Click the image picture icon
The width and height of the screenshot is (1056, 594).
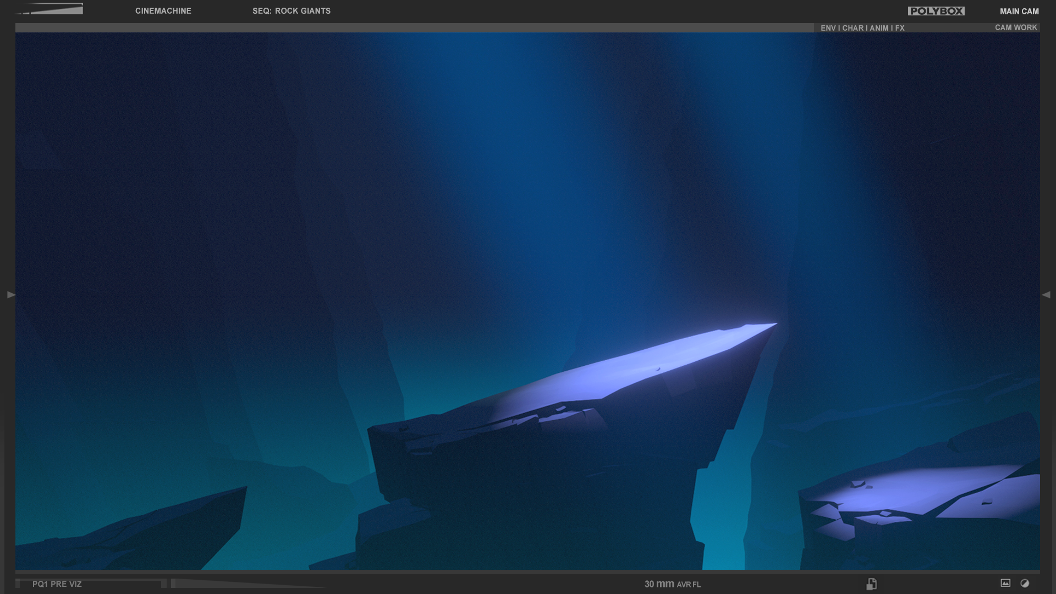click(1005, 583)
